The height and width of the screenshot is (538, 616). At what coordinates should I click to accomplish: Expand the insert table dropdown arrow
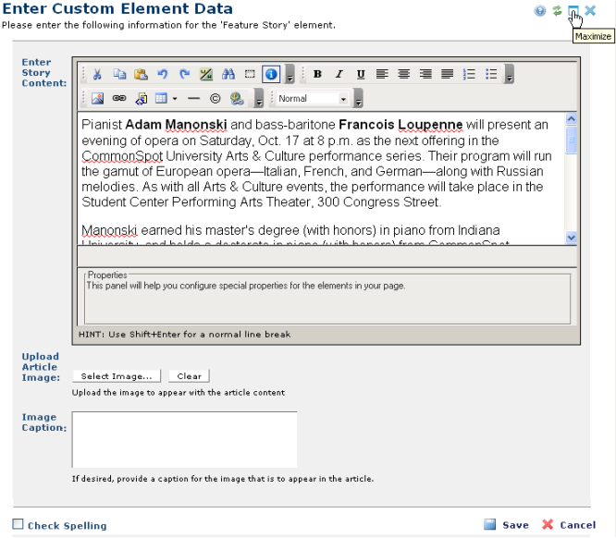click(x=174, y=98)
